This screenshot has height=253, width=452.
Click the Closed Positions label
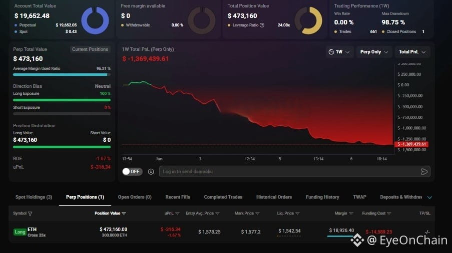pos(401,31)
